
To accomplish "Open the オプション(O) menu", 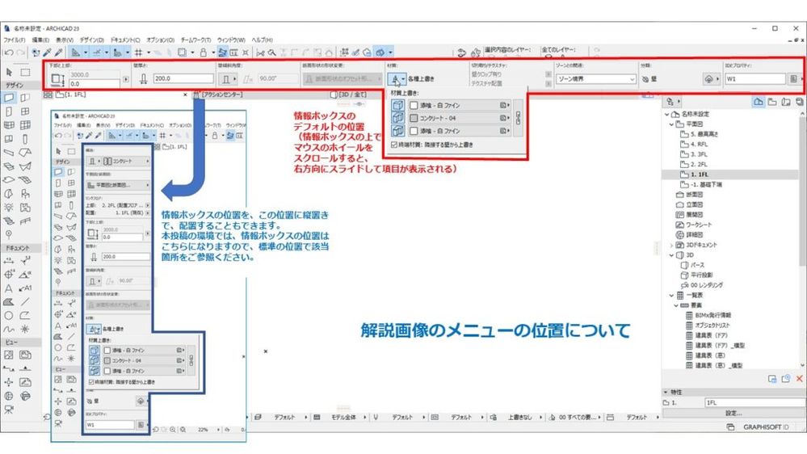I will tap(161, 40).
